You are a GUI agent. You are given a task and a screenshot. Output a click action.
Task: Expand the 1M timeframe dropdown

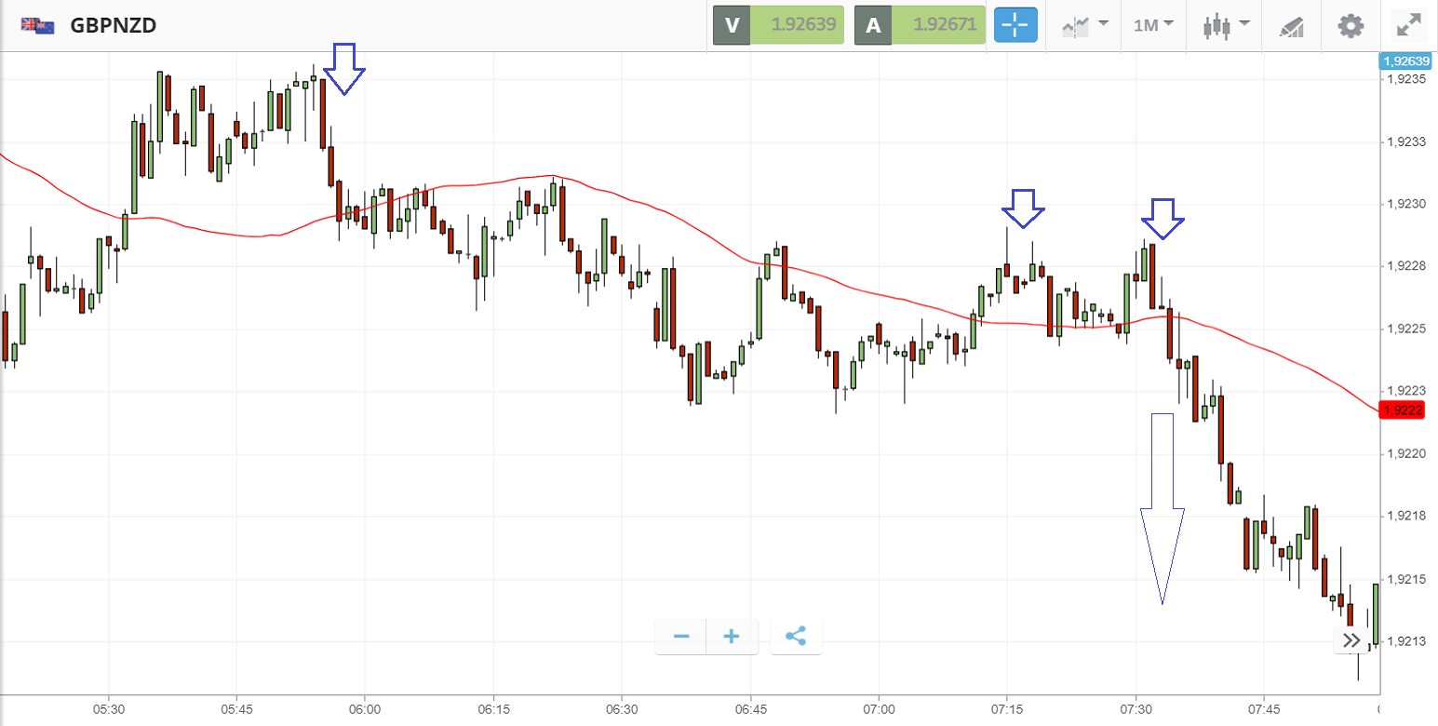(1153, 25)
